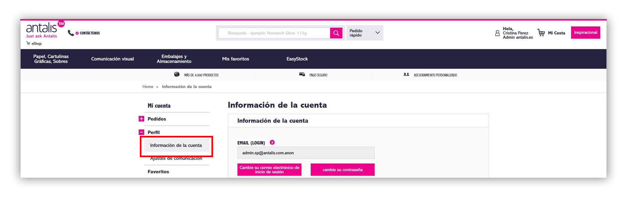This screenshot has height=206, width=627.
Task: Click into the product search field
Action: (x=274, y=33)
